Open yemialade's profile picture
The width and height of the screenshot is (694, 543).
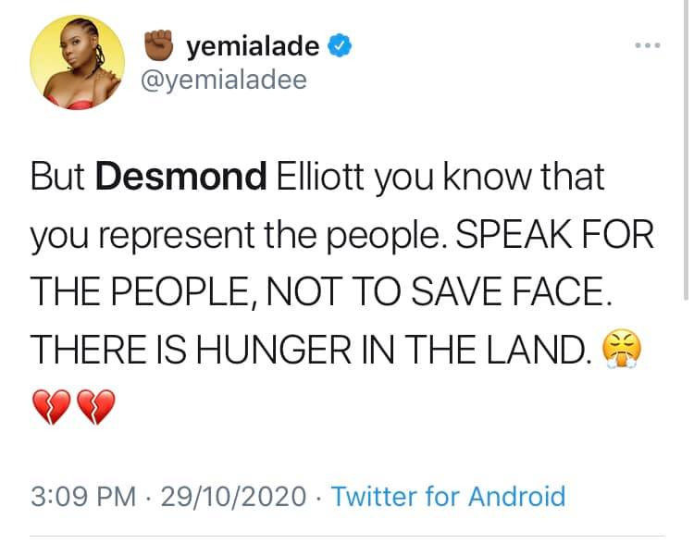78,62
